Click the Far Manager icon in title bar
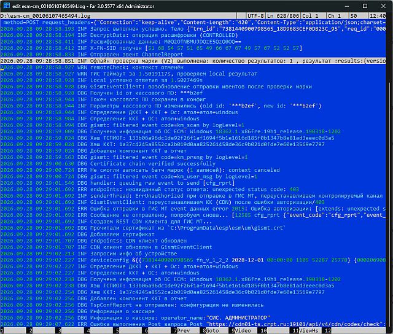Image resolution: width=393 pixels, height=334 pixels. [6, 6]
